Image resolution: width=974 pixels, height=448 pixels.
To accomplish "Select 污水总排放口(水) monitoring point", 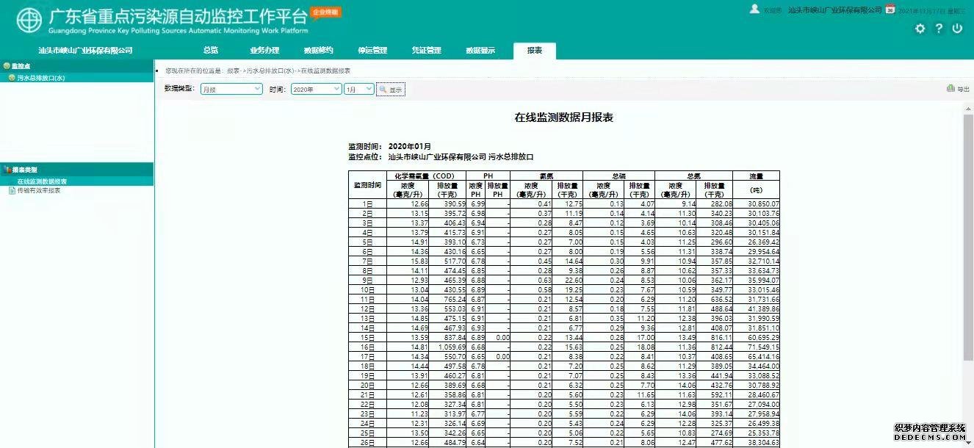I will pos(41,78).
